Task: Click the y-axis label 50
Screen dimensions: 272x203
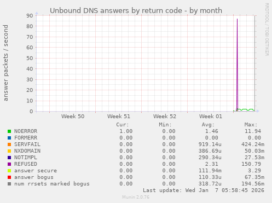Action: [x=30, y=58]
